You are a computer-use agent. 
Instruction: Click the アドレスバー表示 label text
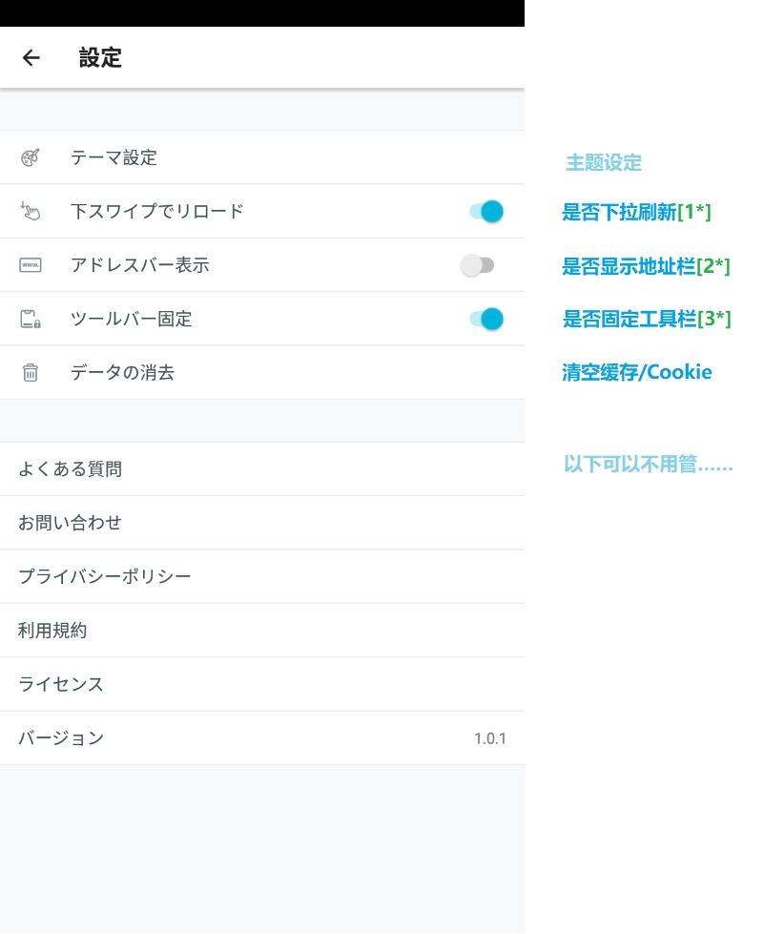139,265
